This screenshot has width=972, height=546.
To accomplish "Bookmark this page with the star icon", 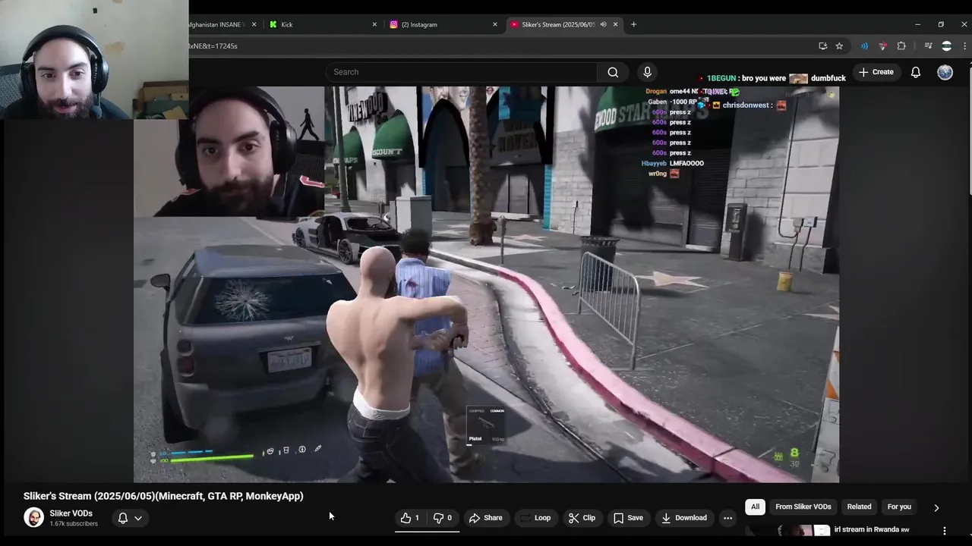I will [x=839, y=46].
